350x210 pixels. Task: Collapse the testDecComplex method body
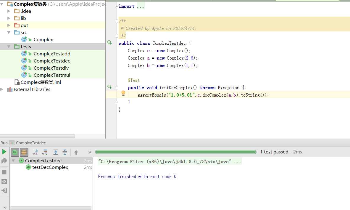click(x=117, y=88)
